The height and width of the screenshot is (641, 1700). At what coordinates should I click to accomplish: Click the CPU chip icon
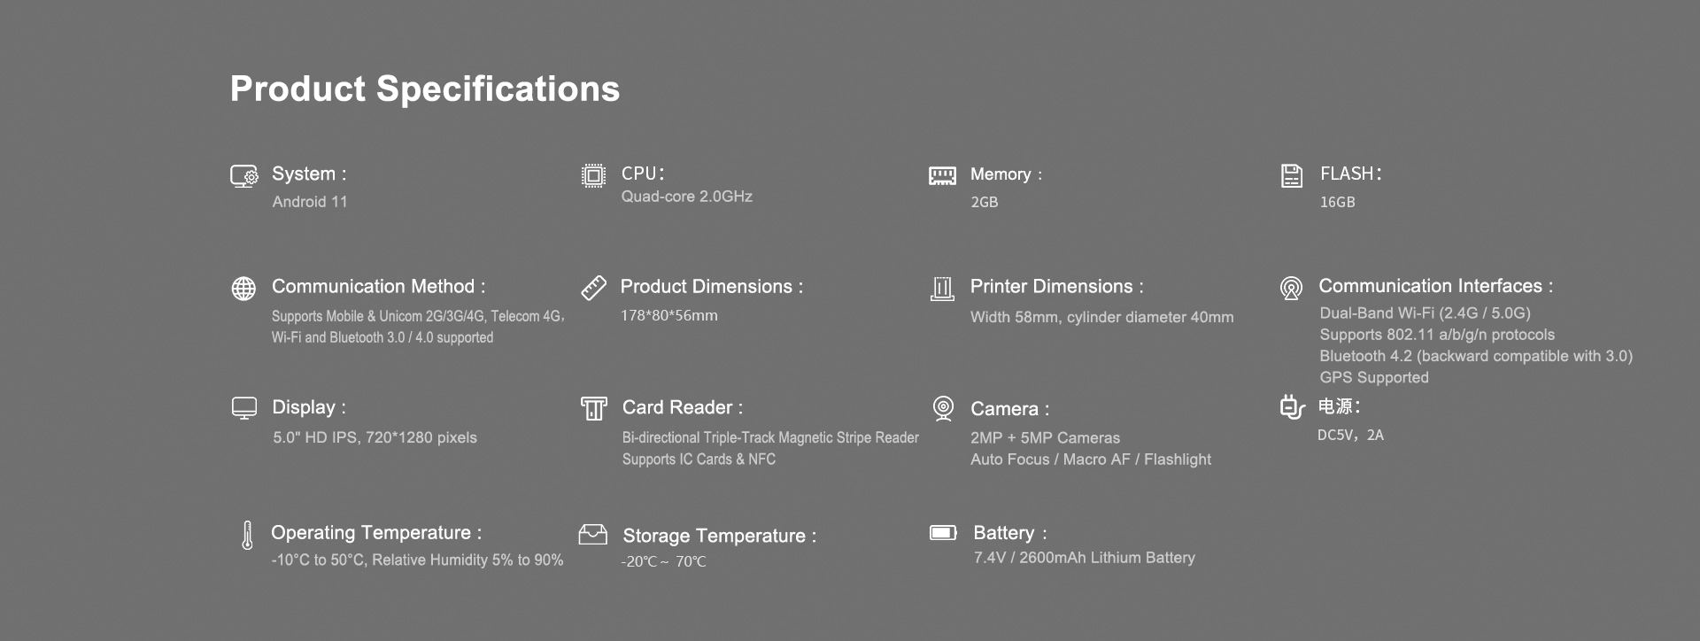(593, 175)
